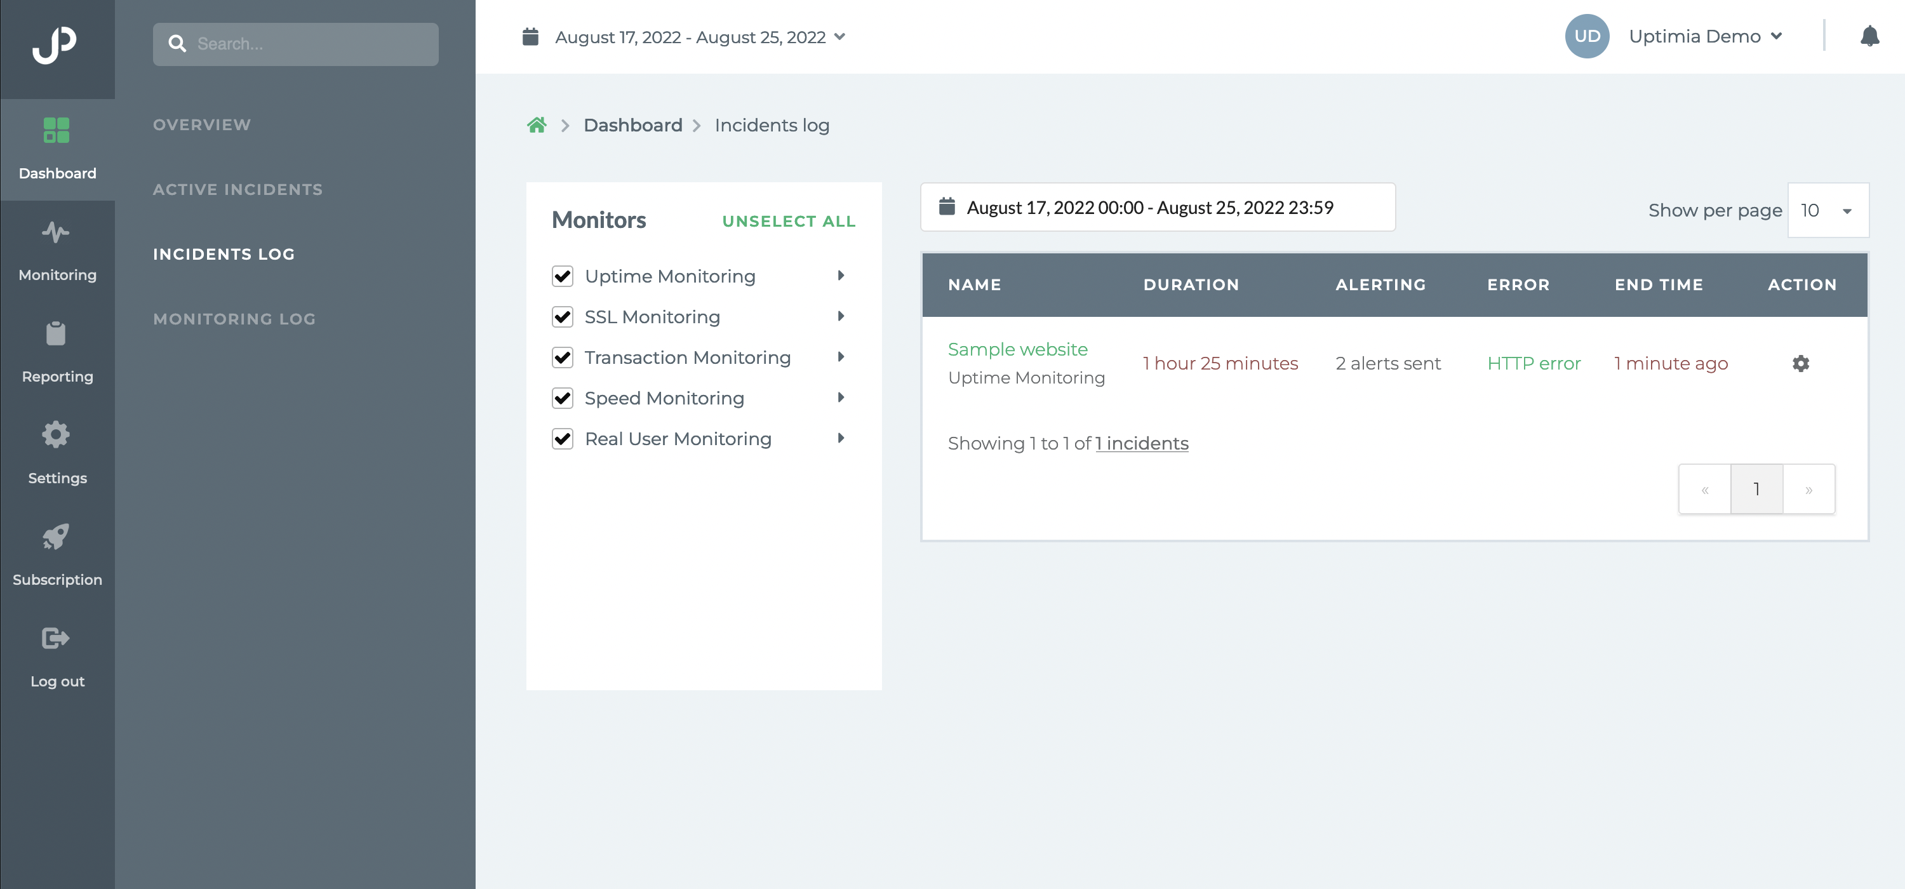Open the Sample website link
The image size is (1905, 889).
[1017, 349]
